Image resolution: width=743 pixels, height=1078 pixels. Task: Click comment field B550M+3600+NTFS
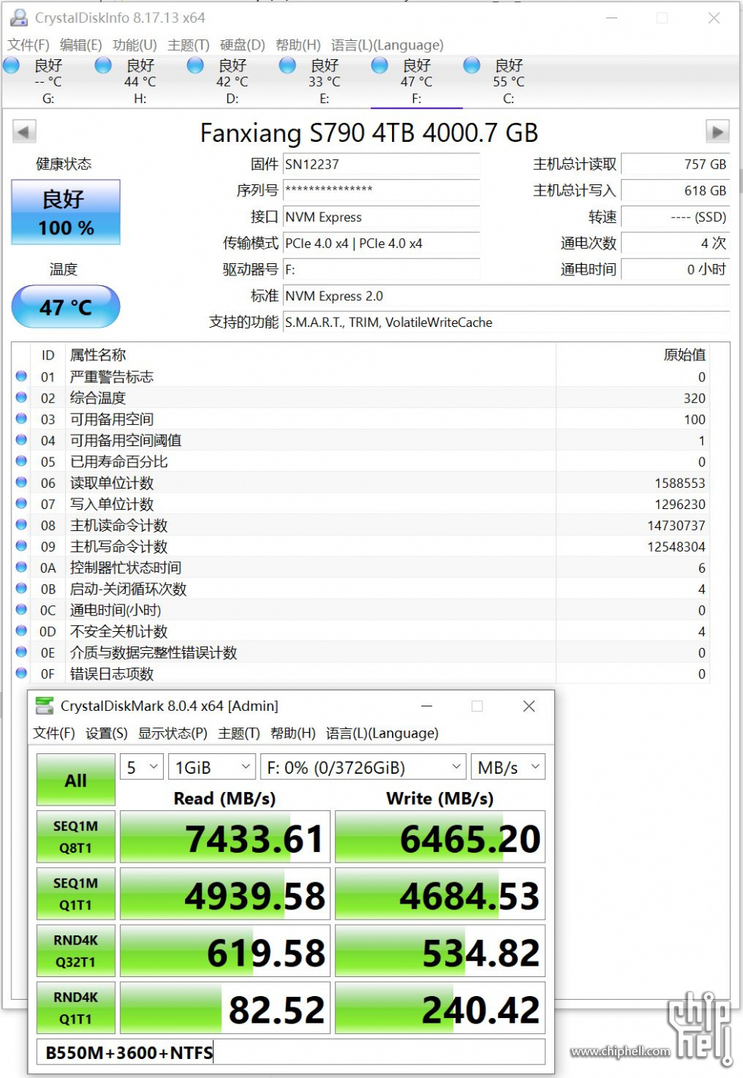tap(290, 1052)
